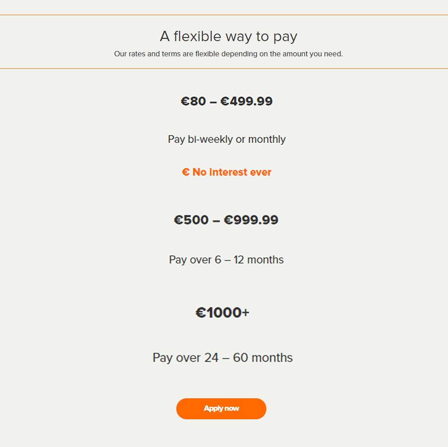Select the 'A flexible way to pay' heading
448x447 pixels.
[228, 37]
